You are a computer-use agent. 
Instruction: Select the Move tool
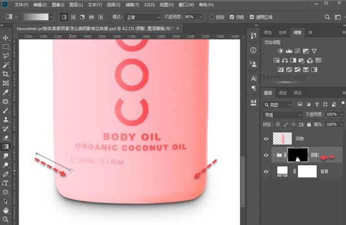(x=5, y=37)
